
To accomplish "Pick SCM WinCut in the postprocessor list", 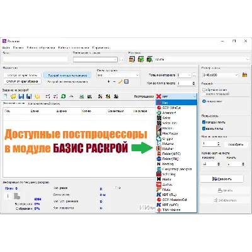I will coord(176,108).
